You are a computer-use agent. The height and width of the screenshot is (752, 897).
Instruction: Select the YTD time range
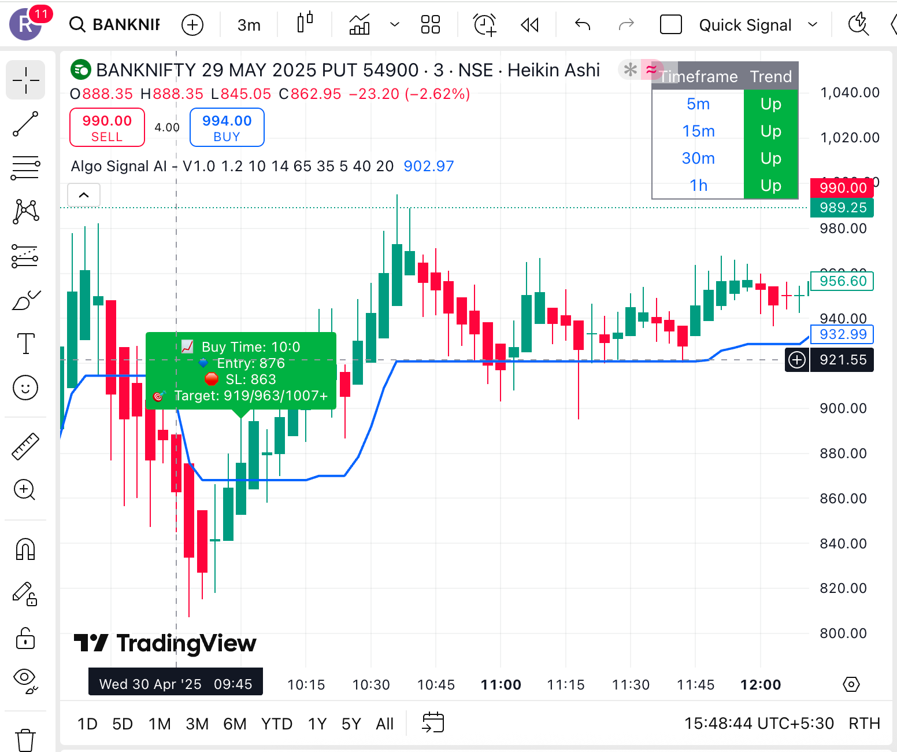tap(276, 724)
